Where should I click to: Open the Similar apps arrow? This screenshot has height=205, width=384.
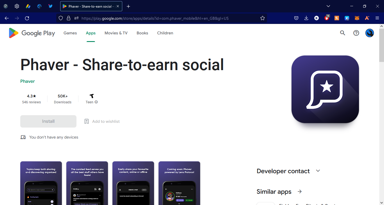point(300,191)
